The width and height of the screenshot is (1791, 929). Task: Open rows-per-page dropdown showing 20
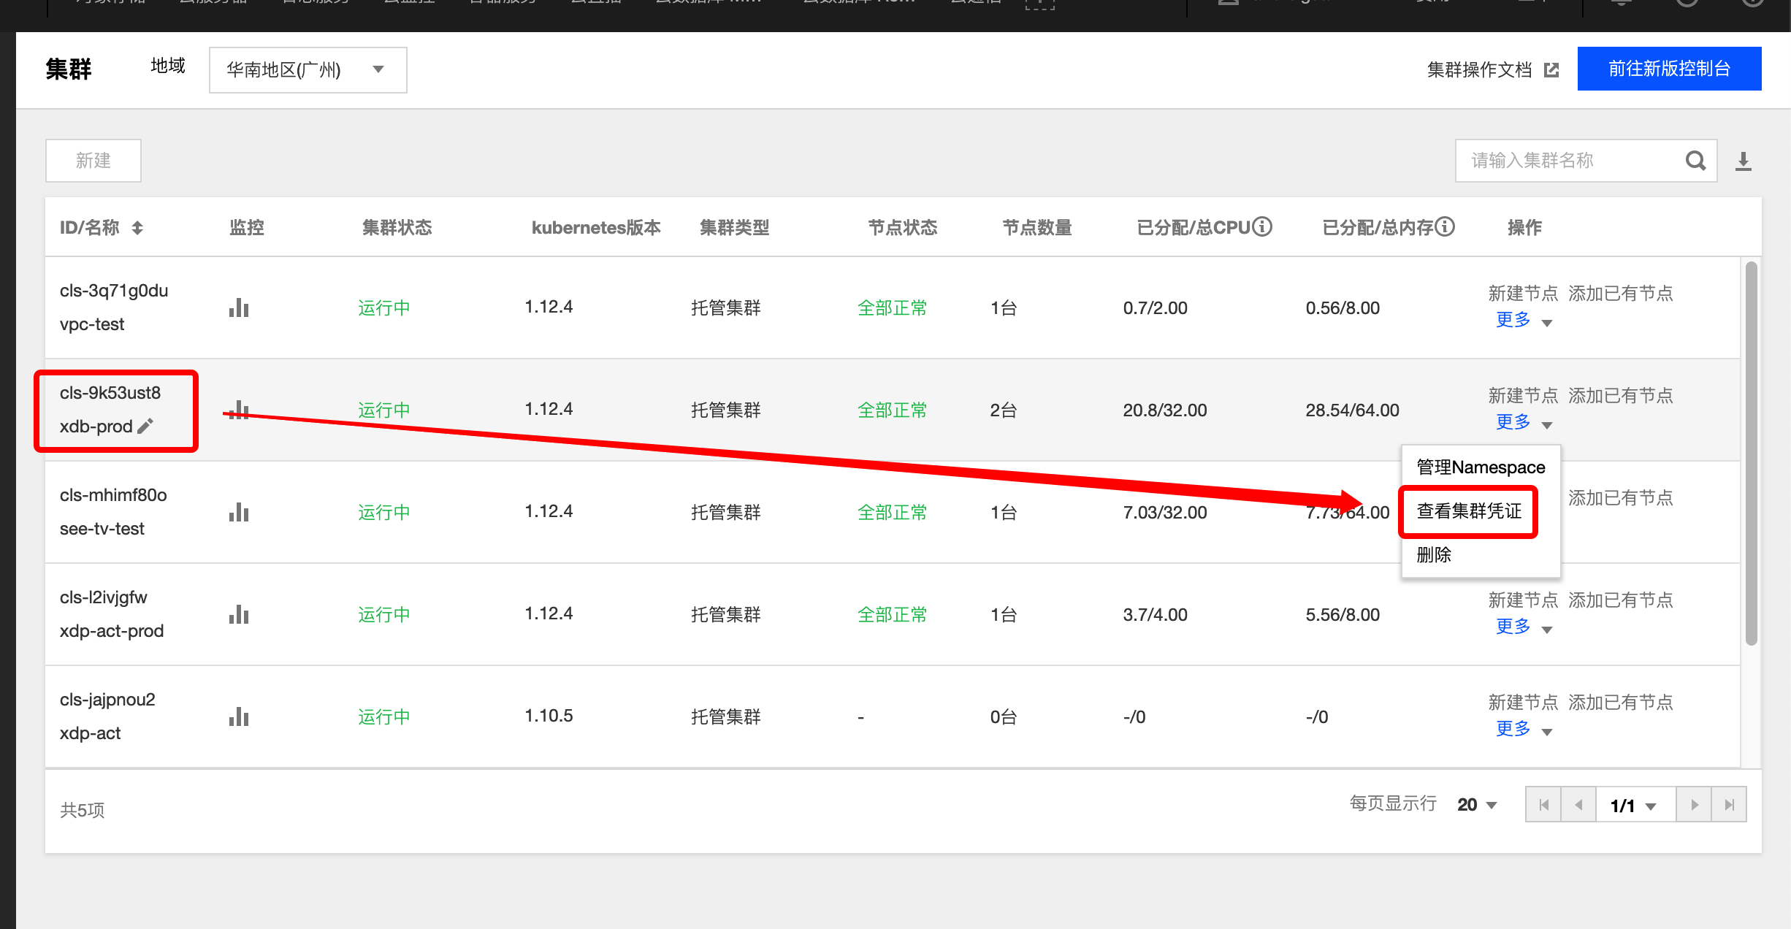(1477, 805)
